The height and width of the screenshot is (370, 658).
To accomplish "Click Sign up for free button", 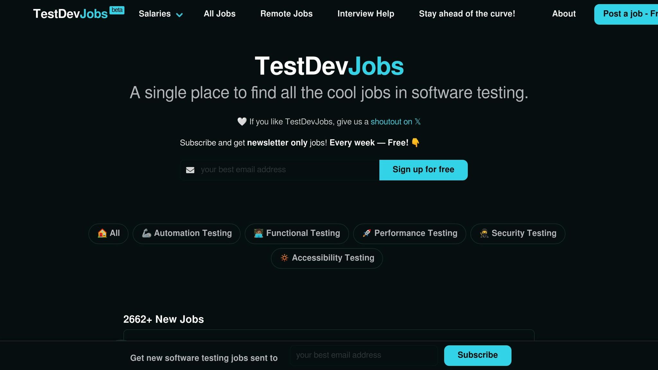I will pos(423,170).
